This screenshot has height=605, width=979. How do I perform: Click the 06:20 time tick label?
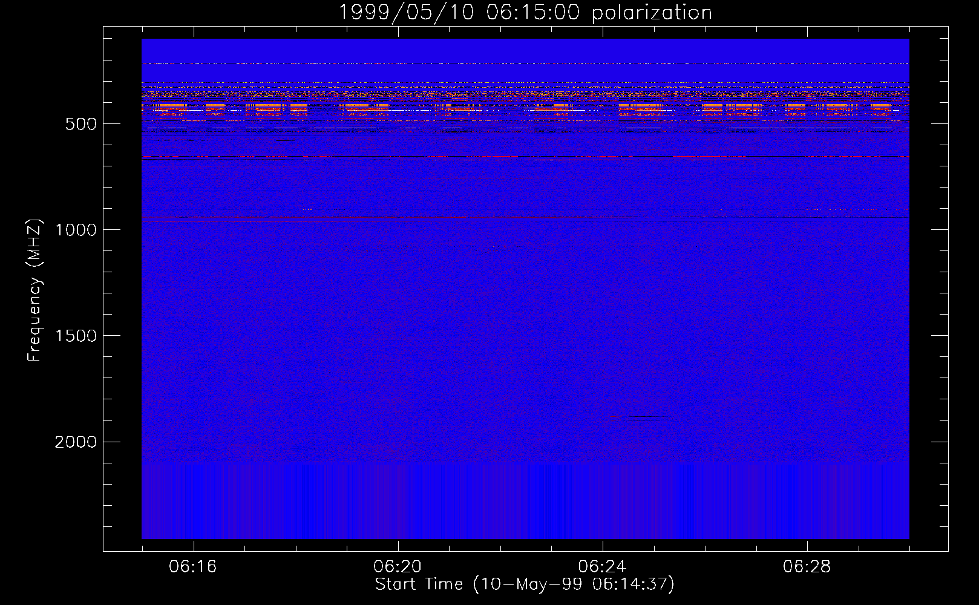click(398, 567)
